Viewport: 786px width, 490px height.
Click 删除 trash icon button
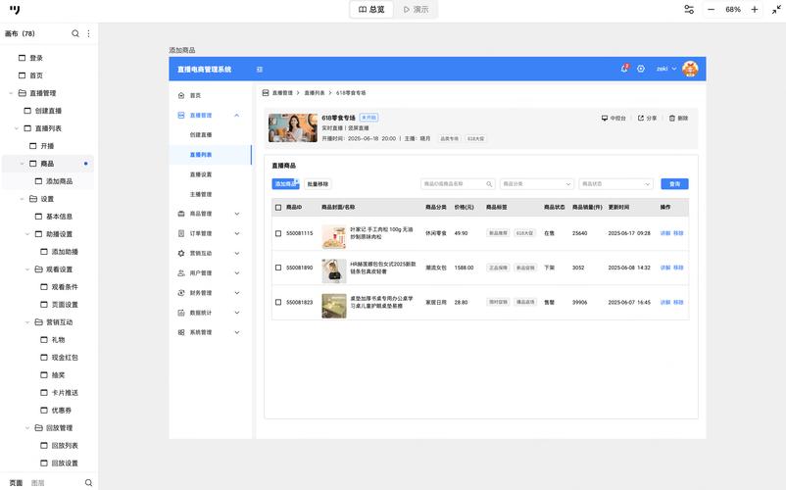pyautogui.click(x=679, y=119)
